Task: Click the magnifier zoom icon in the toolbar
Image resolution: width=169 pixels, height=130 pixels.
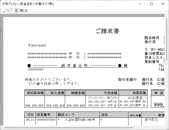Action: (5, 11)
